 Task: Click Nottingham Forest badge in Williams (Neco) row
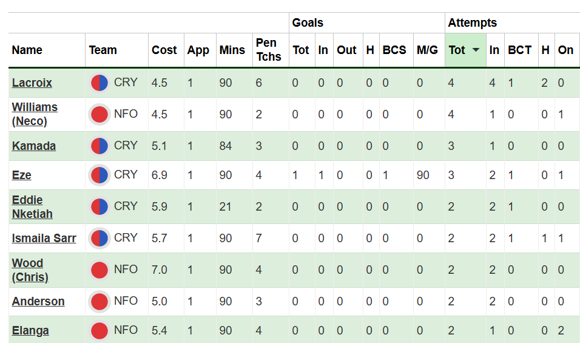[99, 115]
